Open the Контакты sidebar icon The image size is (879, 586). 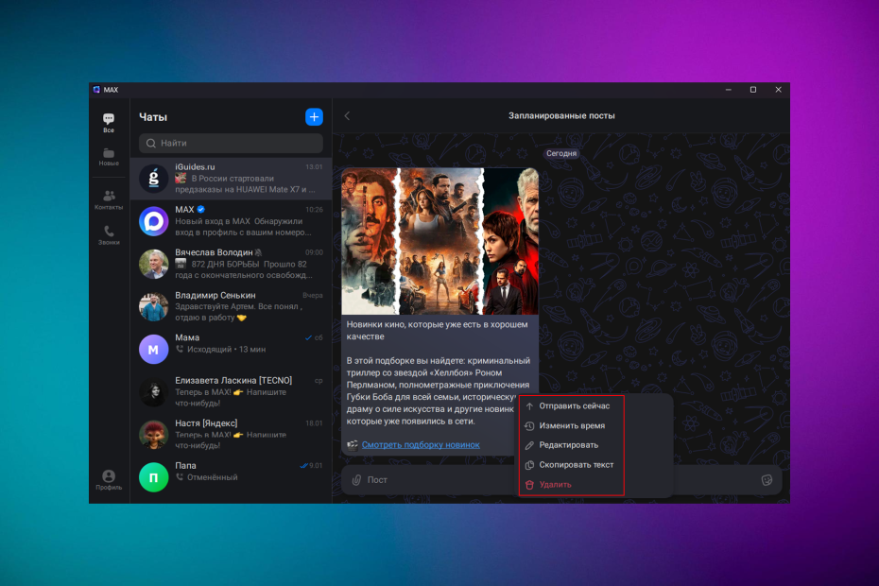point(109,199)
